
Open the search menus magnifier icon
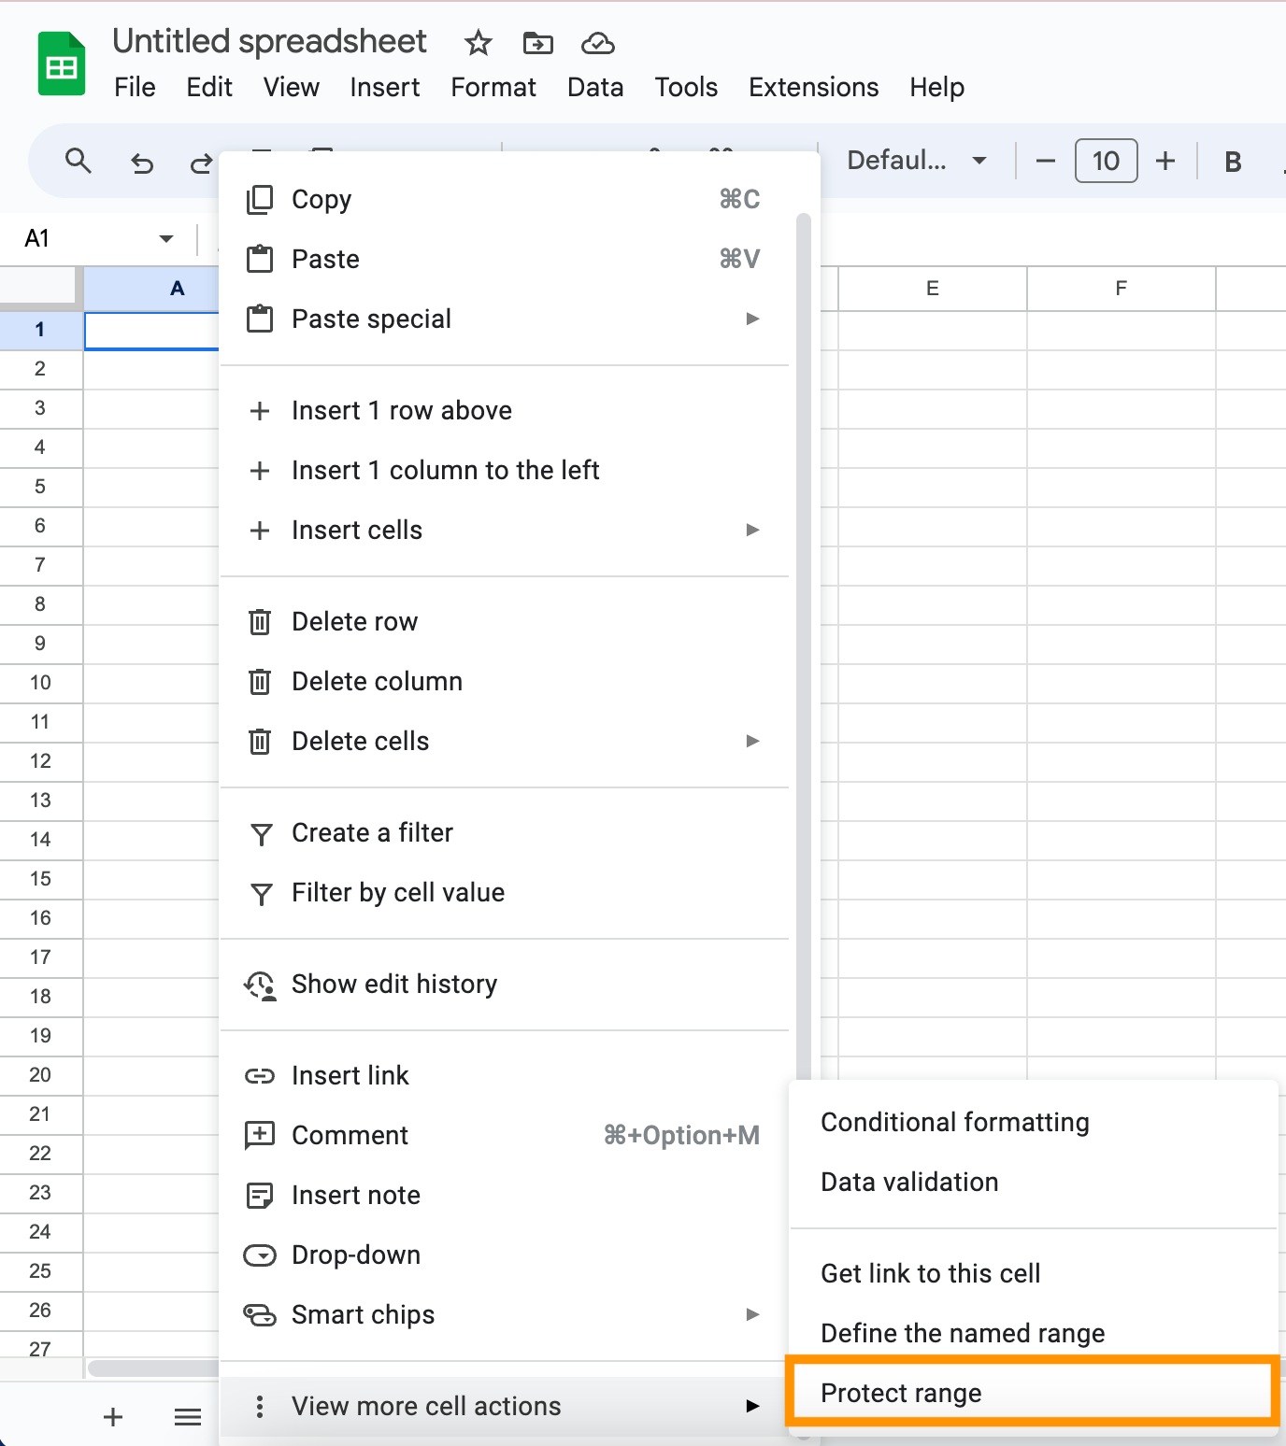pyautogui.click(x=79, y=162)
